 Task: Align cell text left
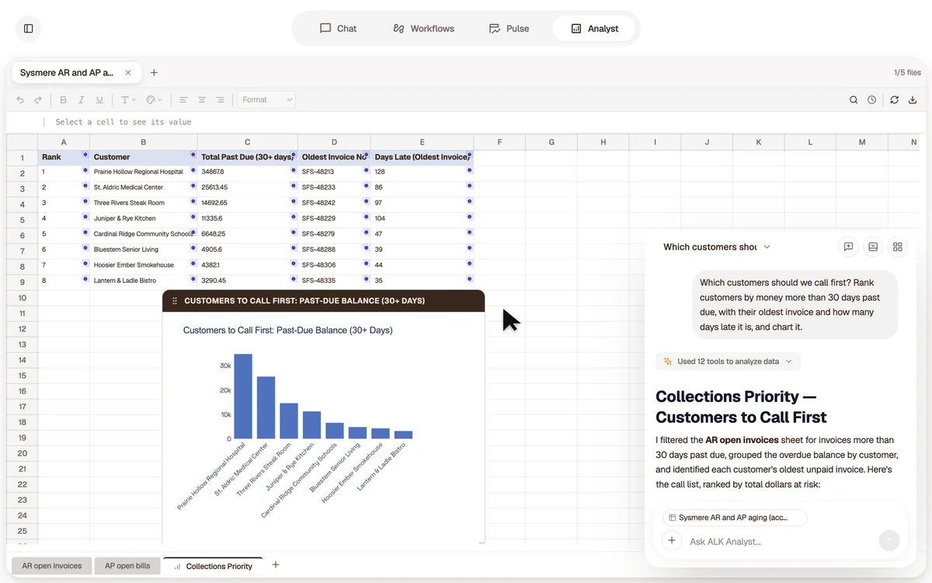183,99
